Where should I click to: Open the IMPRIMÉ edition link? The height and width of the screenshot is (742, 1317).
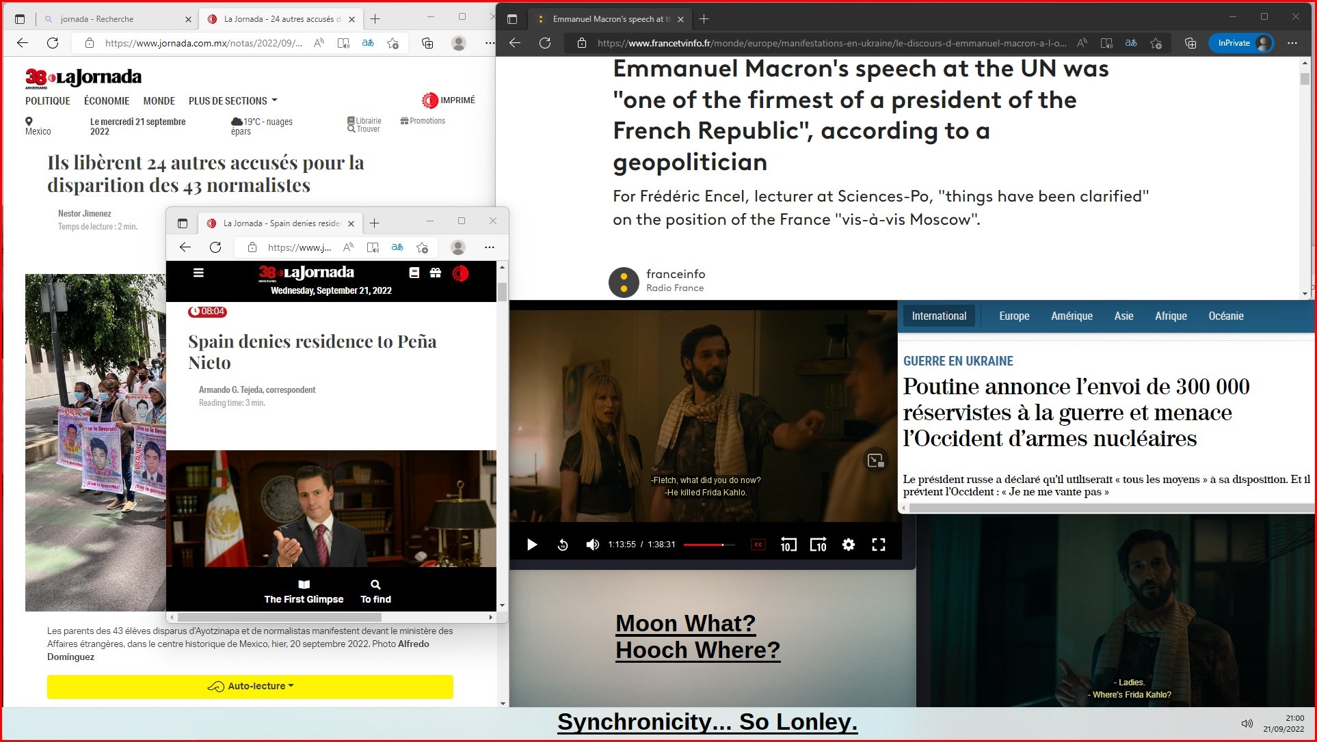[449, 100]
